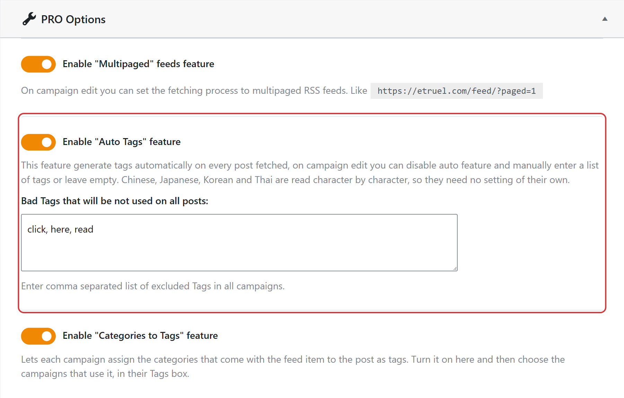Viewport: 624px width, 398px height.
Task: Click the textarea resize handle corner
Action: (x=455, y=268)
